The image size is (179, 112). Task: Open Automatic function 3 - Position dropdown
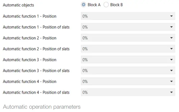(128, 60)
